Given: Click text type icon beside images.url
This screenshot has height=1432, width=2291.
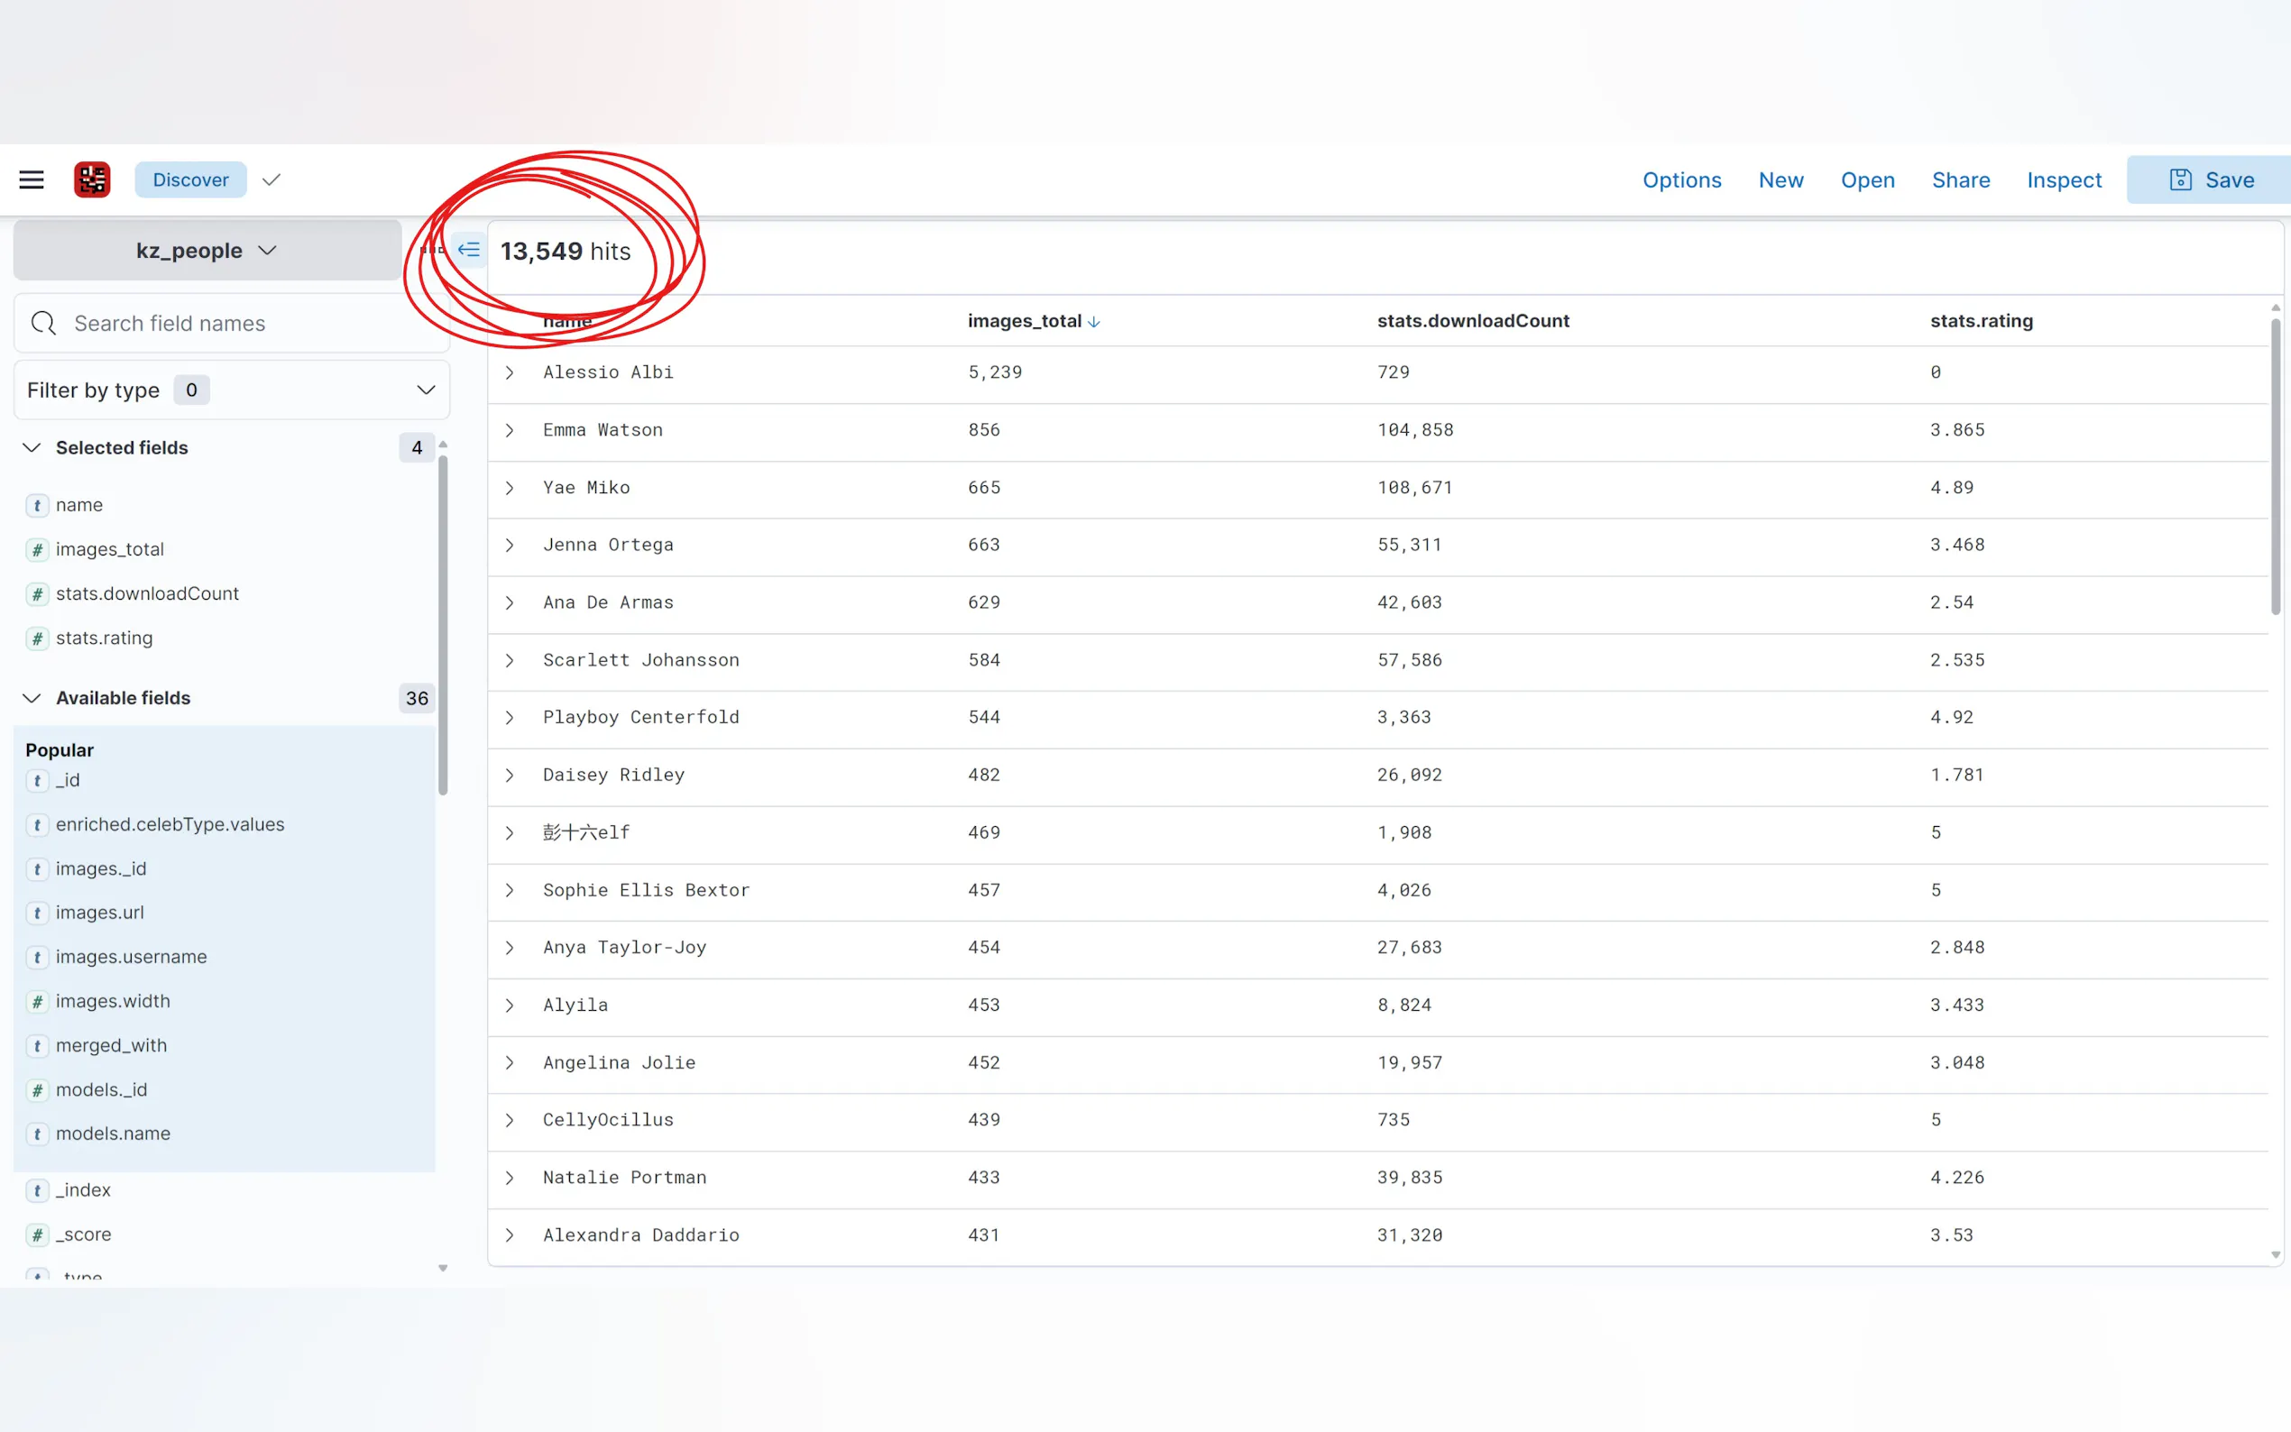Looking at the screenshot, I should [37, 913].
